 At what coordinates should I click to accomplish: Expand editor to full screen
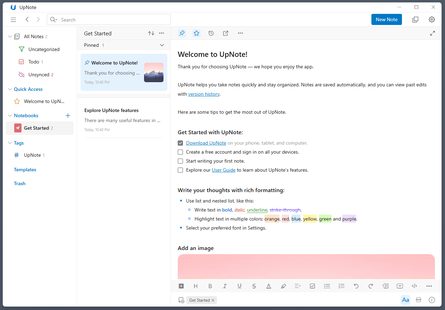click(x=433, y=33)
